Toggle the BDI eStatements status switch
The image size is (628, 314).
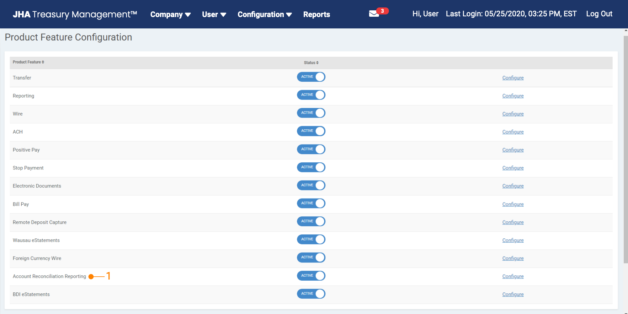[311, 294]
